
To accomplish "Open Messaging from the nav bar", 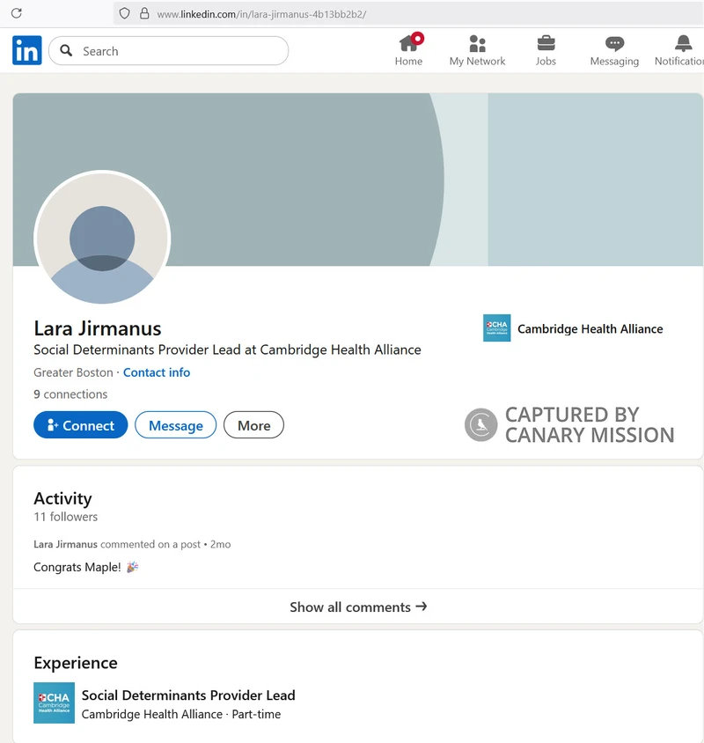I will tap(614, 50).
